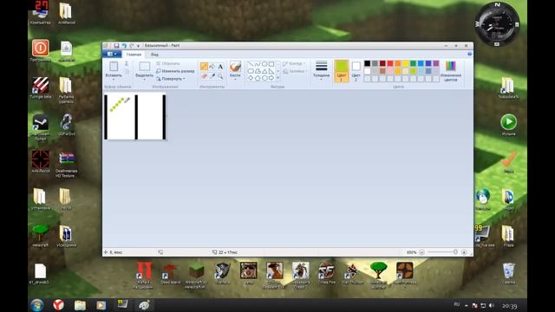555x312 pixels.
Task: Click the Select (Выделить) rectangle button
Action: 145,66
